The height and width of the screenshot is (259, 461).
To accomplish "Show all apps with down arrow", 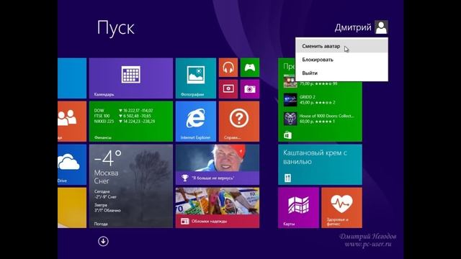I will [x=103, y=242].
